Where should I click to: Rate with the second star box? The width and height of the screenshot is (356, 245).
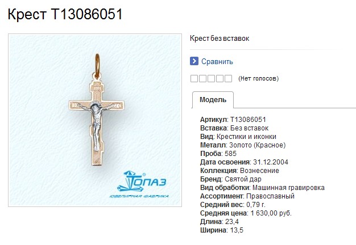(x=202, y=79)
